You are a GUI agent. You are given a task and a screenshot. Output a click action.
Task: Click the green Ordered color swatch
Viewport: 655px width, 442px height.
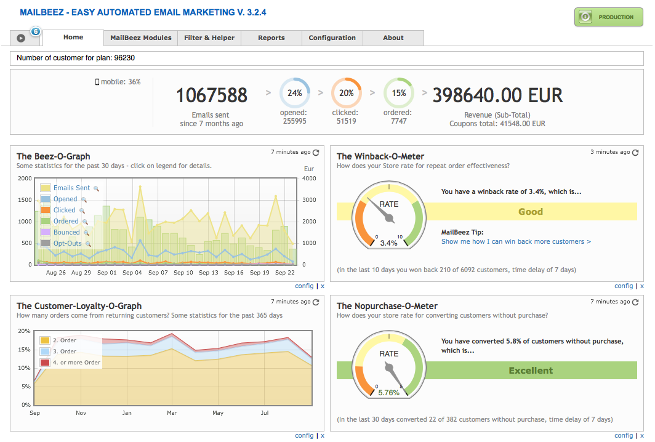(x=46, y=221)
